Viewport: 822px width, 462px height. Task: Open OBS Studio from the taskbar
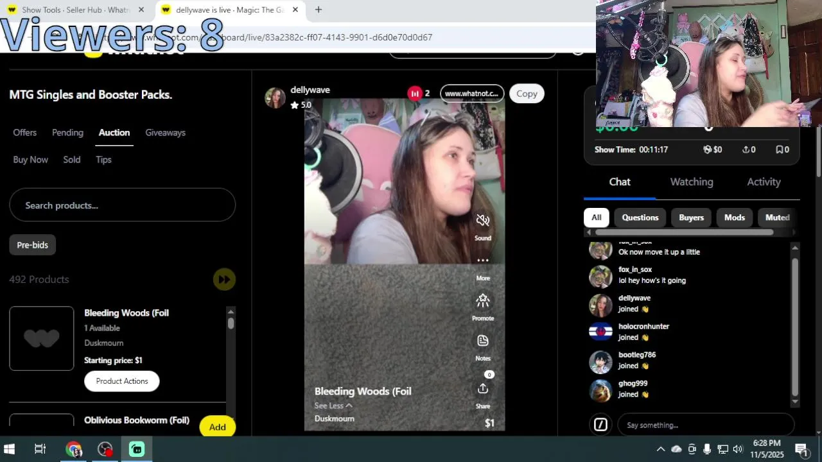105,449
